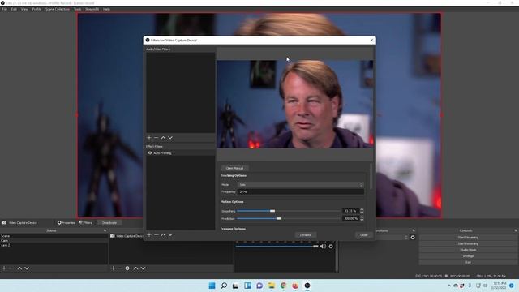Move the source down in Sources dock
This screenshot has width=519, height=292.
click(x=143, y=268)
